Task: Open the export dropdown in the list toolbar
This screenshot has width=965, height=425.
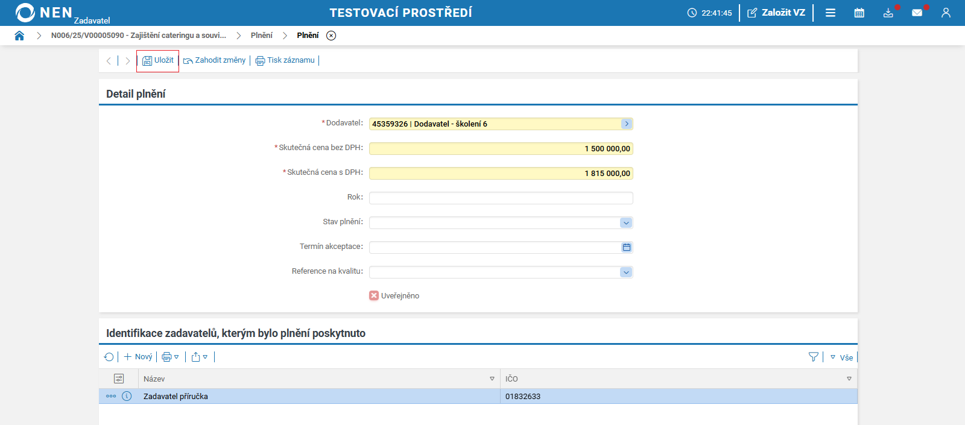Action: pos(200,357)
